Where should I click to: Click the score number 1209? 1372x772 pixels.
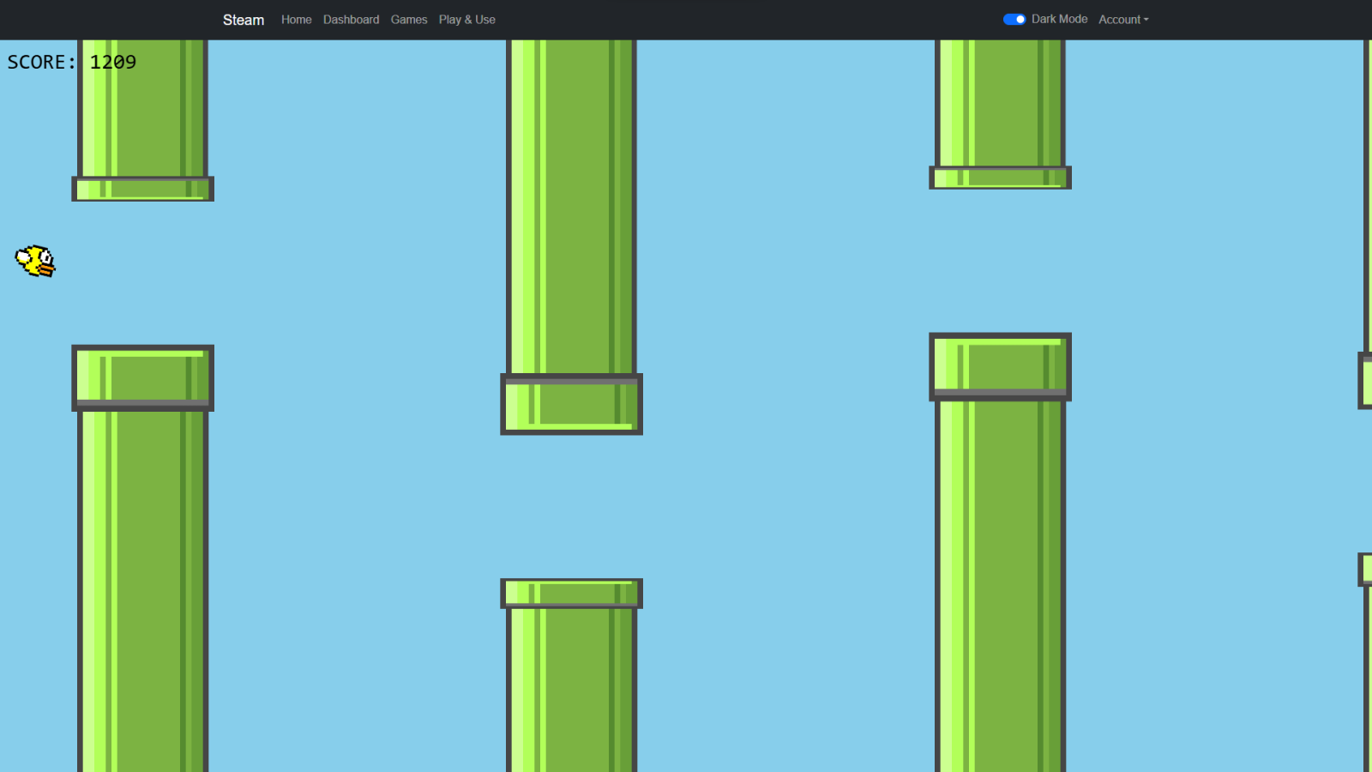click(113, 62)
